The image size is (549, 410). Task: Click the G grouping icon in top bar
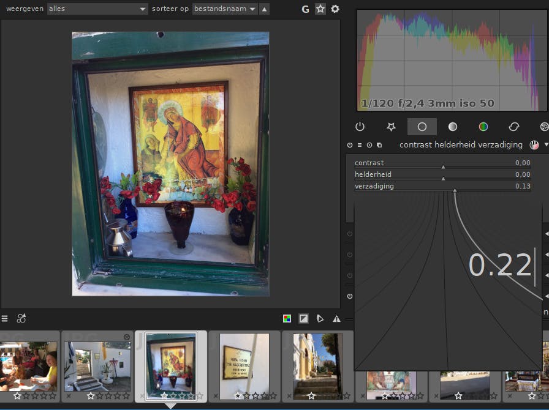pyautogui.click(x=306, y=9)
